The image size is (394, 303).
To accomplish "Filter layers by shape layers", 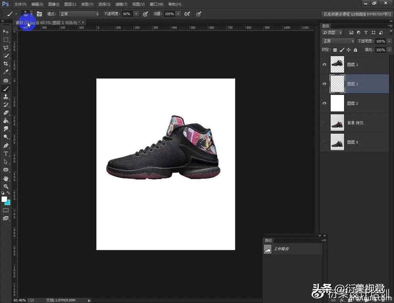I will [x=373, y=32].
